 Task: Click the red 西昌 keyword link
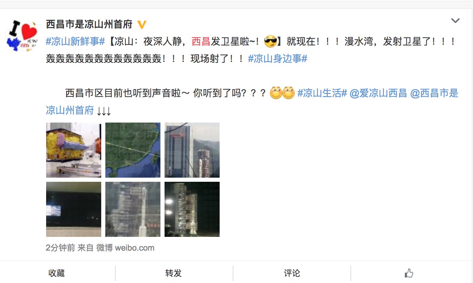201,42
